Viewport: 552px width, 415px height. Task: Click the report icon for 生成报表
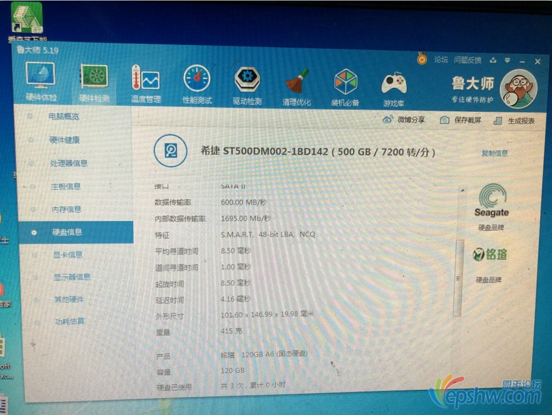pyautogui.click(x=498, y=121)
